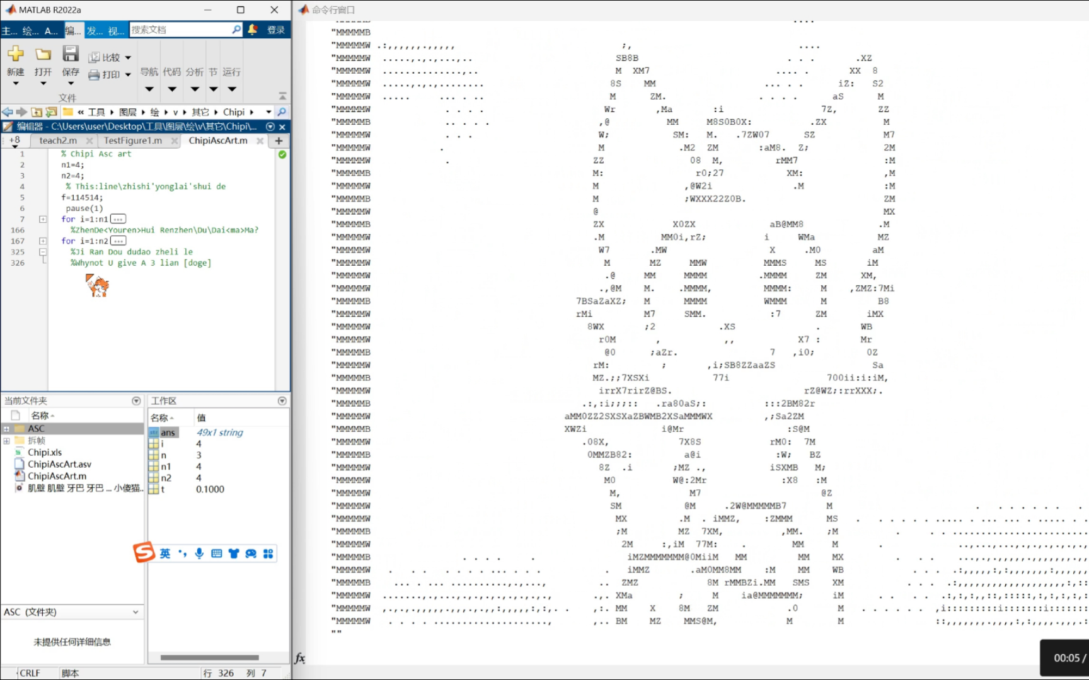Select ChipiAscArt.asv in the current folder list
The width and height of the screenshot is (1089, 680).
[59, 464]
